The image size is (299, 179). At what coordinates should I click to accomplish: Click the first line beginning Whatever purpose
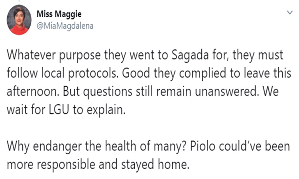pos(145,55)
